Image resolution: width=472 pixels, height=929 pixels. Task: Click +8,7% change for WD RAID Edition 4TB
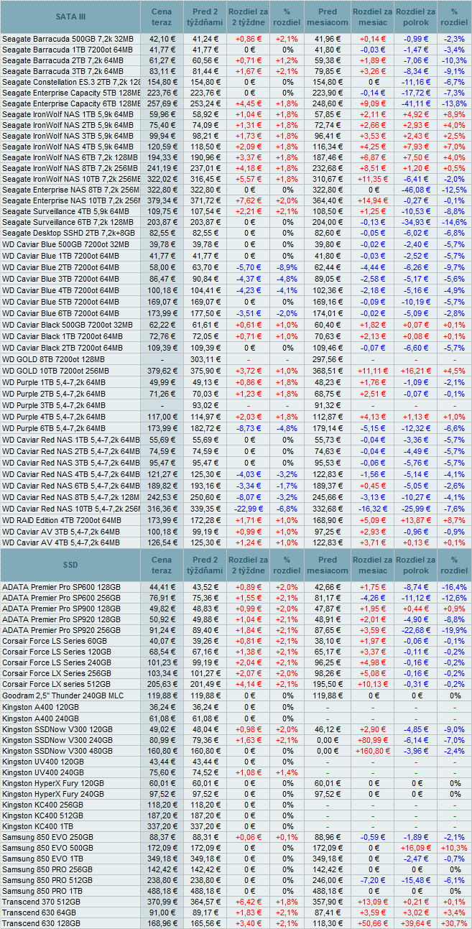pos(454,519)
